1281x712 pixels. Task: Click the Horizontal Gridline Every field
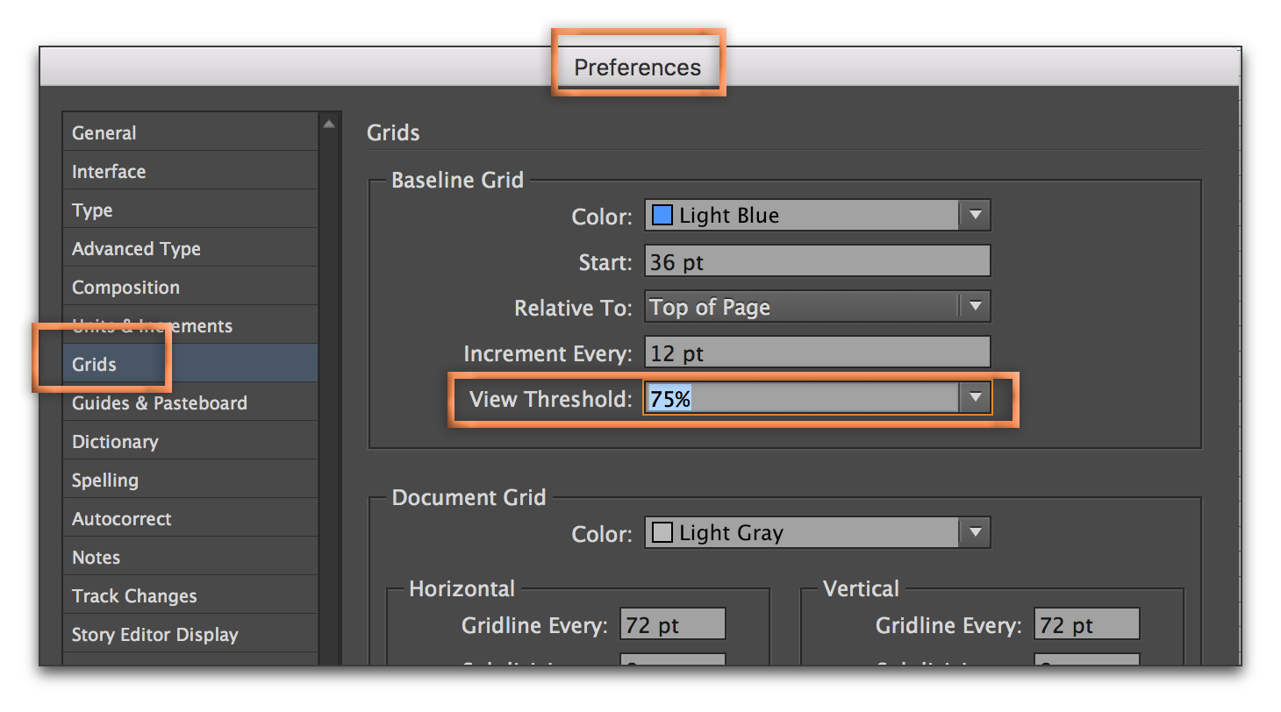click(x=672, y=625)
